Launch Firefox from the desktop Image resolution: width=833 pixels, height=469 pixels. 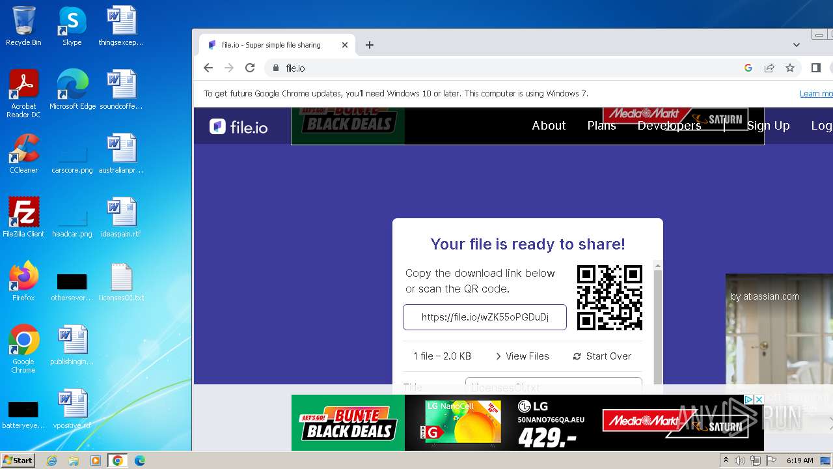pos(23,281)
